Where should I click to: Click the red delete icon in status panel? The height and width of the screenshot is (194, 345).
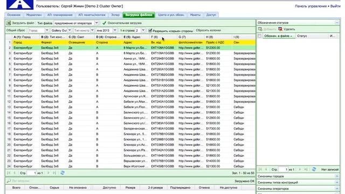point(280,29)
